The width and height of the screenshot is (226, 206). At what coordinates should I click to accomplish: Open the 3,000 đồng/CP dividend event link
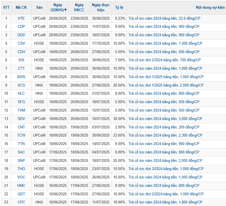point(165,119)
